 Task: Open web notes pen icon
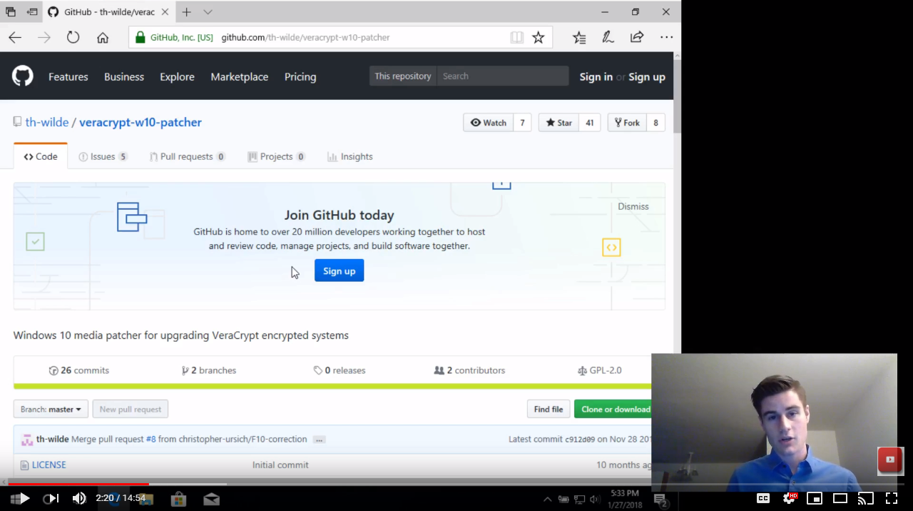608,37
